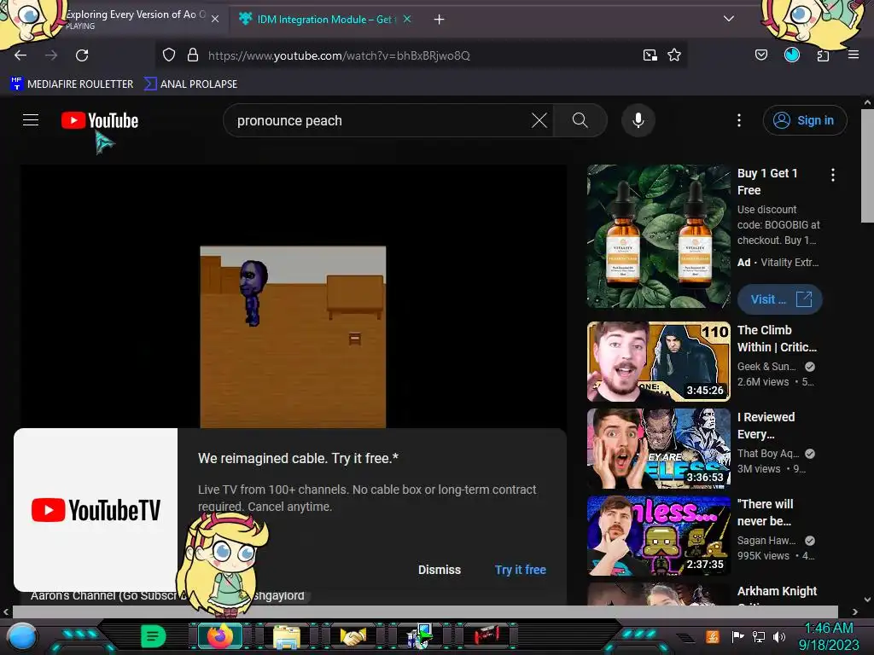Open YouTube guide hamburger menu
The image size is (874, 655).
(31, 119)
